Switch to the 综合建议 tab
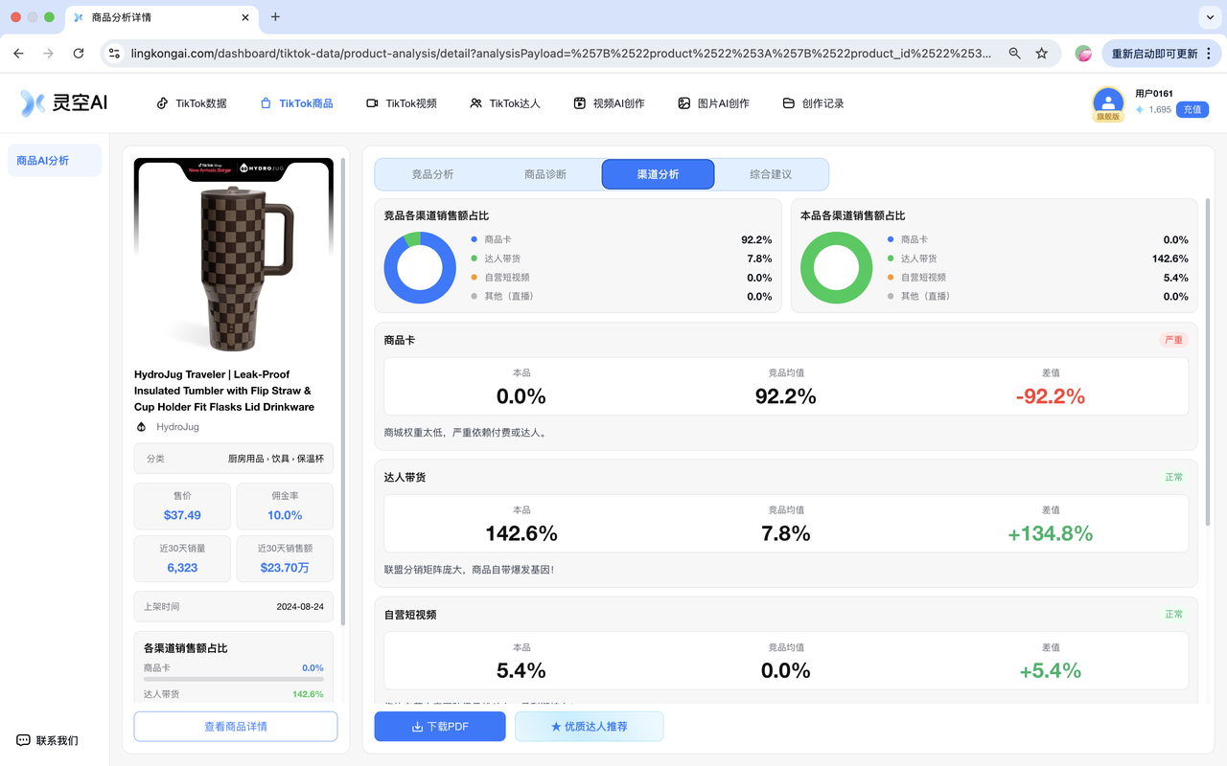 pyautogui.click(x=771, y=174)
